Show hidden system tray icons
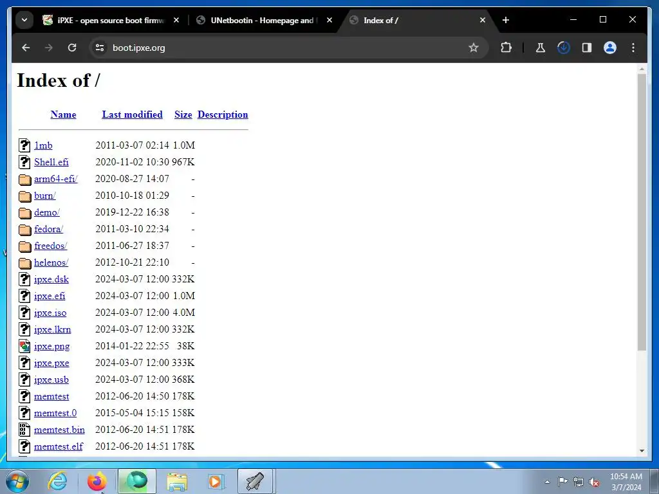Viewport: 659px width, 494px height. 547,482
